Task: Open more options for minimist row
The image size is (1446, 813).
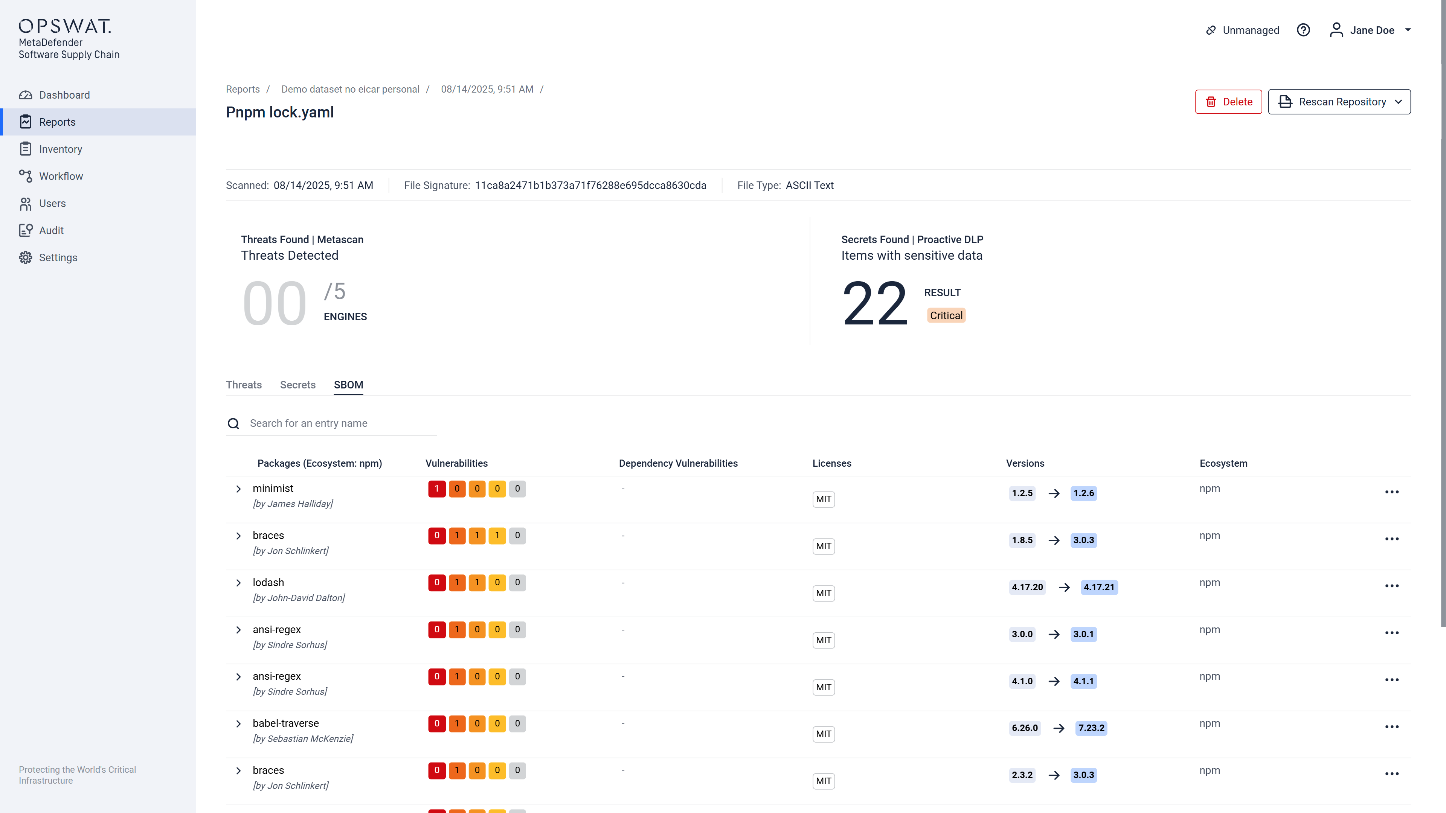Action: point(1391,492)
